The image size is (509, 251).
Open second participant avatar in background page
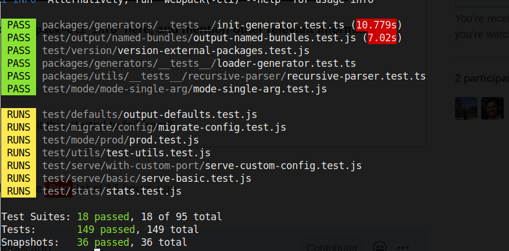click(492, 108)
